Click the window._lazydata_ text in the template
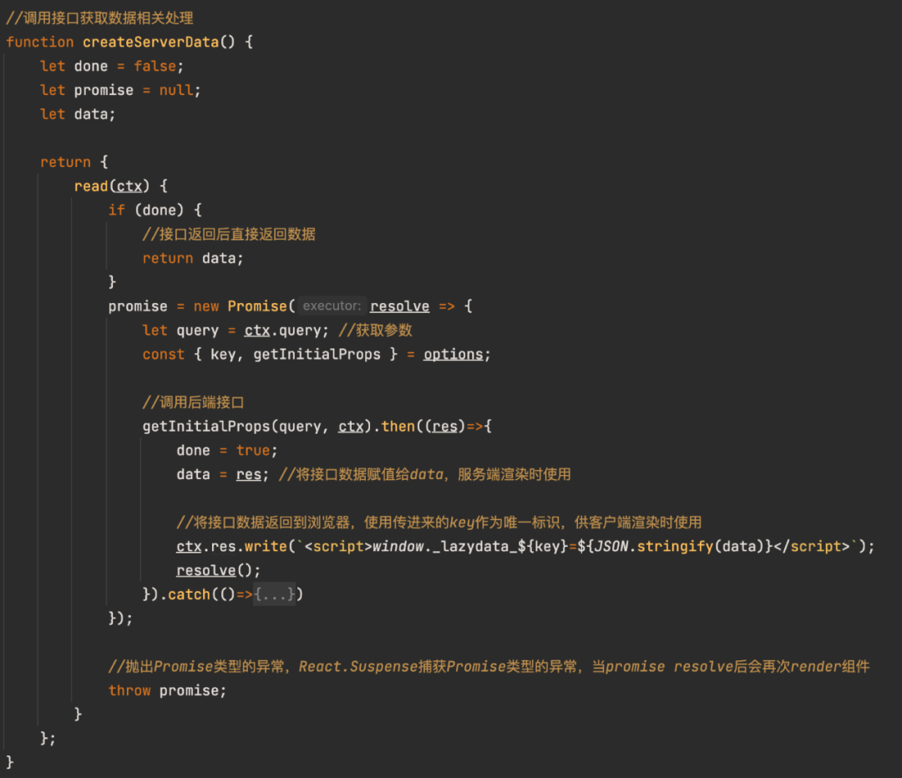This screenshot has width=902, height=778. click(x=444, y=546)
